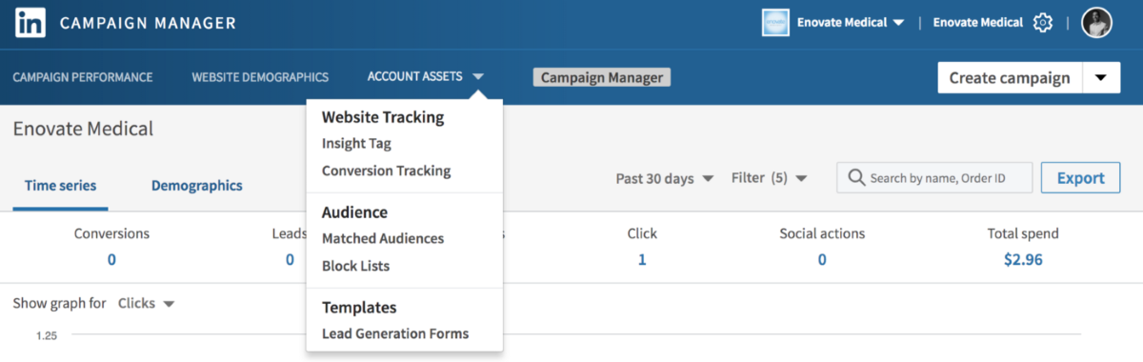
Task: Click Social actions value 0
Action: click(822, 259)
